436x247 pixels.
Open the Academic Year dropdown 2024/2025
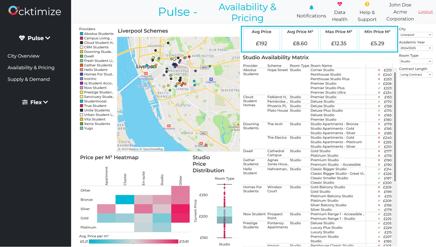tap(415, 48)
